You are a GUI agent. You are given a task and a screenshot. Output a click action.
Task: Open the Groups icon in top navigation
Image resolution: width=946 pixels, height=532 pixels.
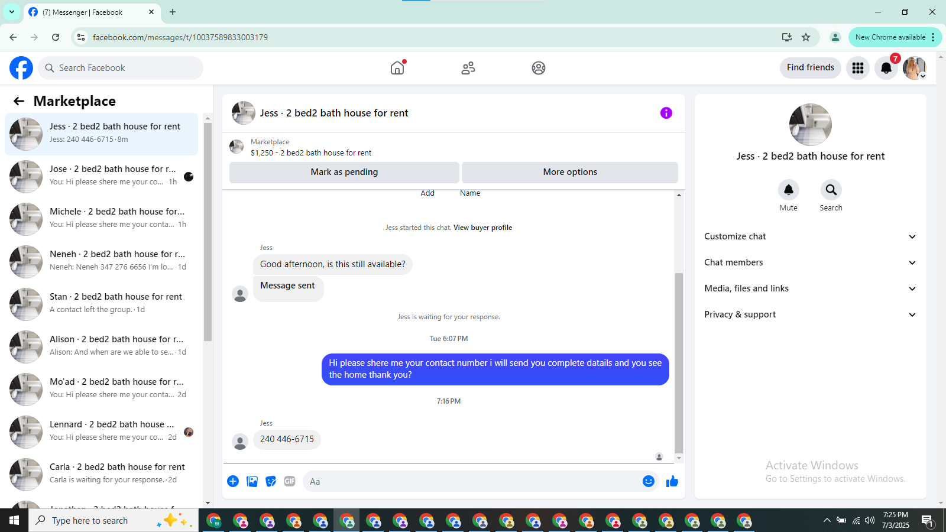539,68
